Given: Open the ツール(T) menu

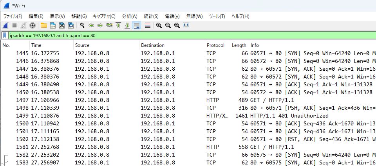Looking at the screenshot, I should pos(217,16).
